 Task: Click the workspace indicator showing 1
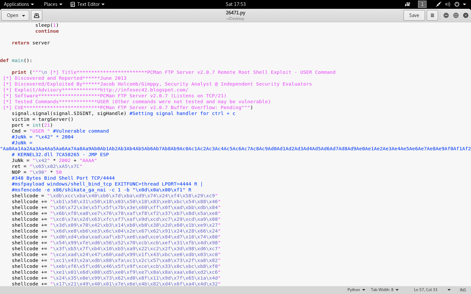[422, 4]
